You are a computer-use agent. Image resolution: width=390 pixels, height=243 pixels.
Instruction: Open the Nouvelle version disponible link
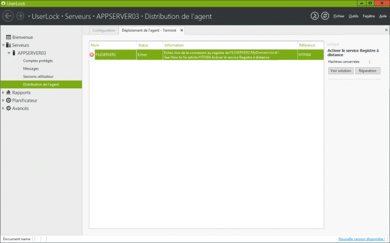(362, 239)
